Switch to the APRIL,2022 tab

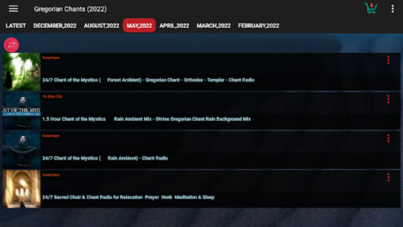click(x=174, y=25)
